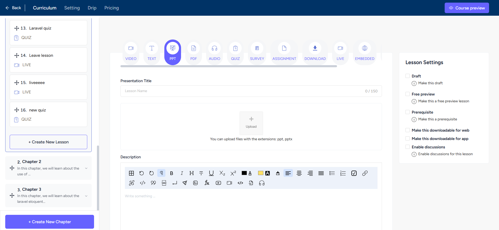Image resolution: width=499 pixels, height=230 pixels.
Task: Select the SURVEY lesson type
Action: [257, 52]
